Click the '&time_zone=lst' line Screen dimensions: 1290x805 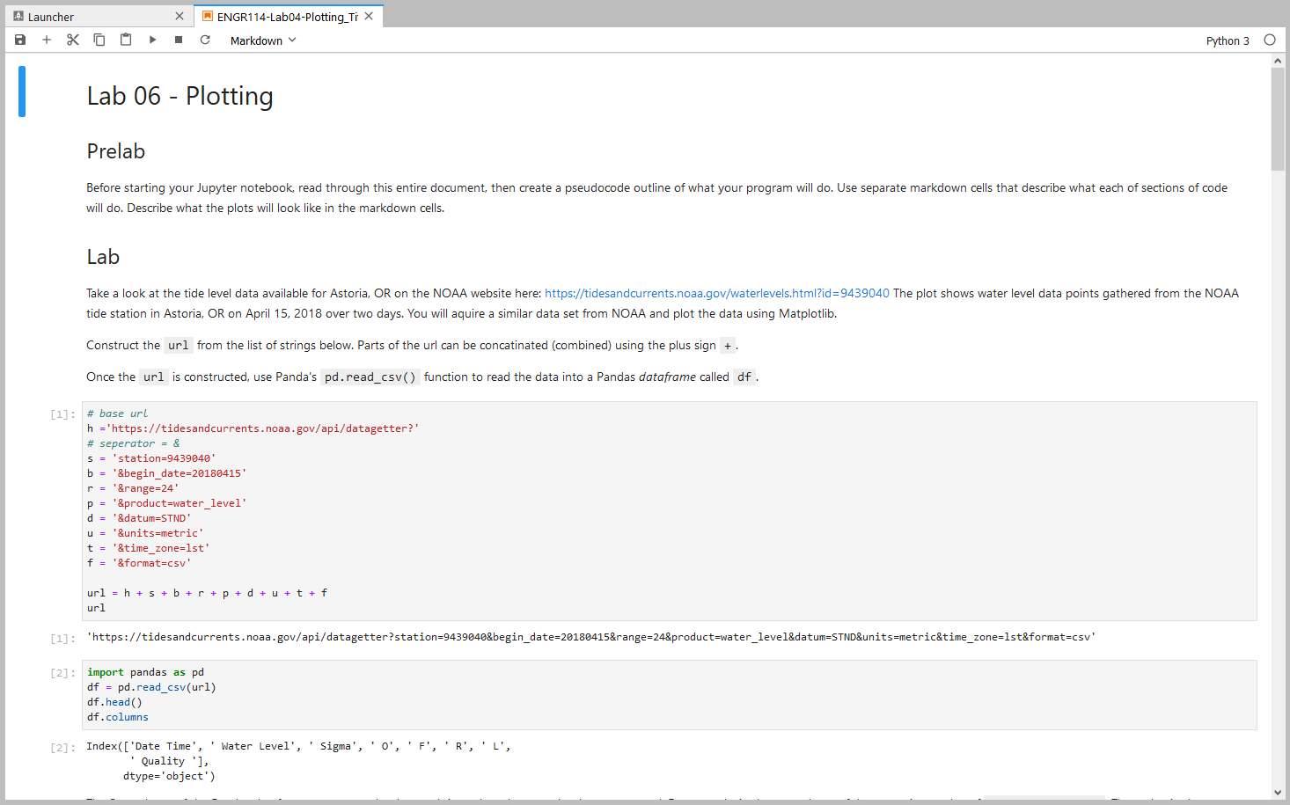pyautogui.click(x=148, y=548)
